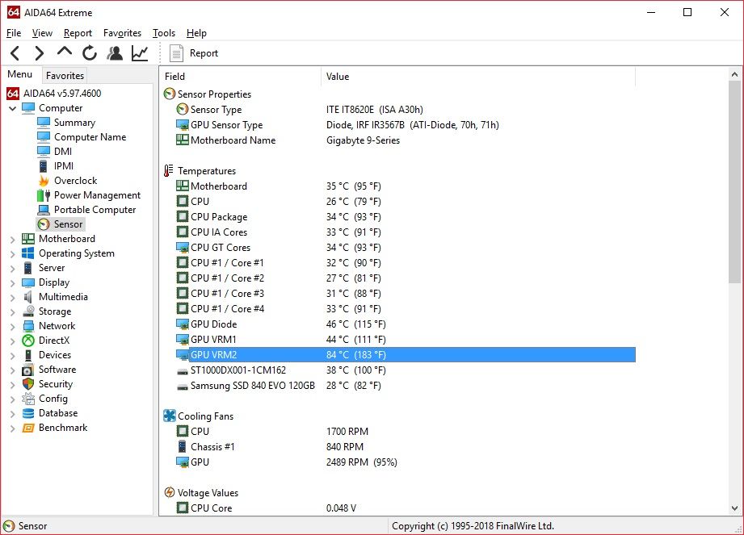Click the Operating System Windows logo icon

point(28,253)
